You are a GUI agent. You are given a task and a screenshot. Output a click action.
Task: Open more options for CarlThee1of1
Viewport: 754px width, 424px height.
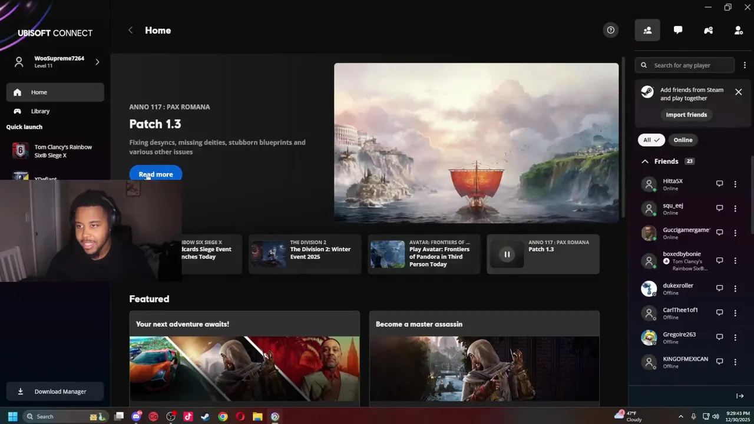[735, 313]
